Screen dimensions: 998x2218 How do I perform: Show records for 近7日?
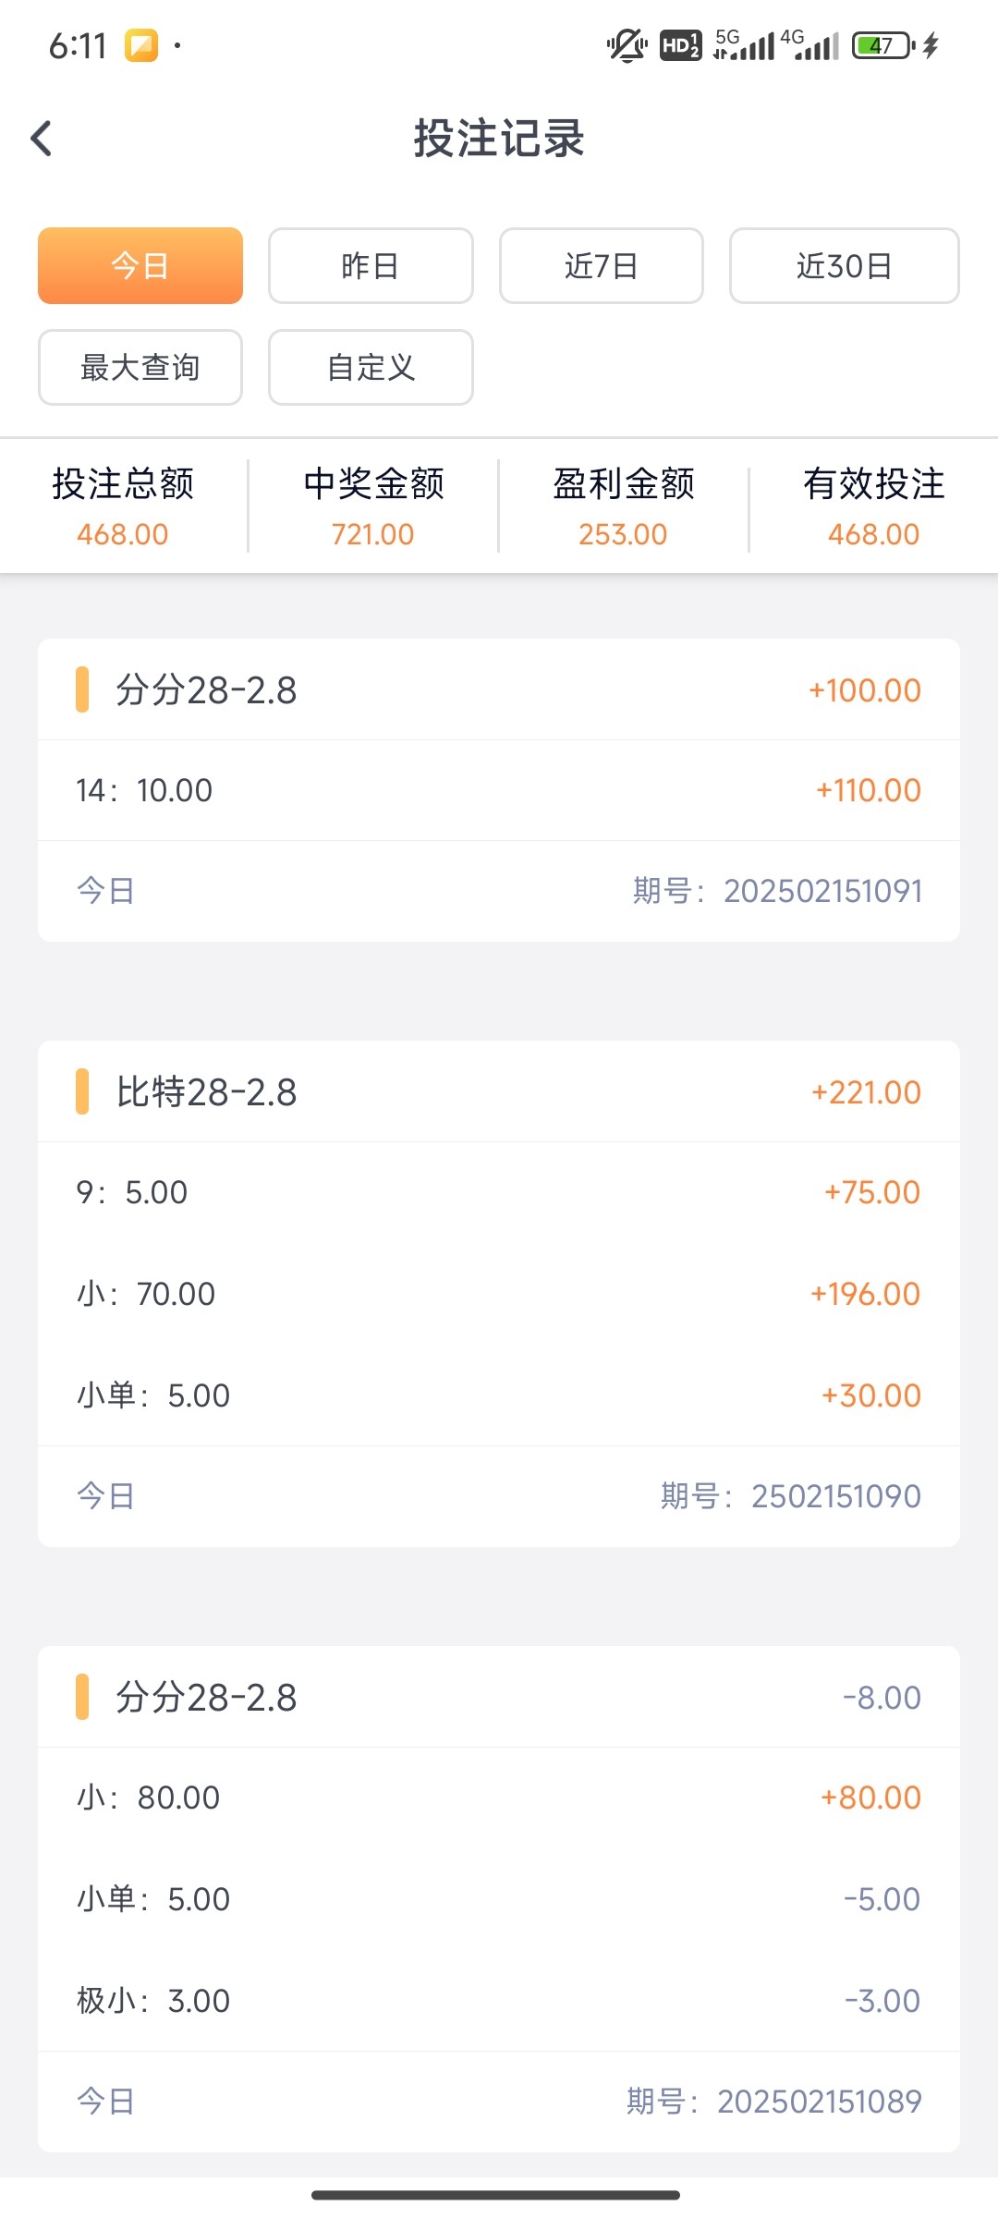[602, 266]
